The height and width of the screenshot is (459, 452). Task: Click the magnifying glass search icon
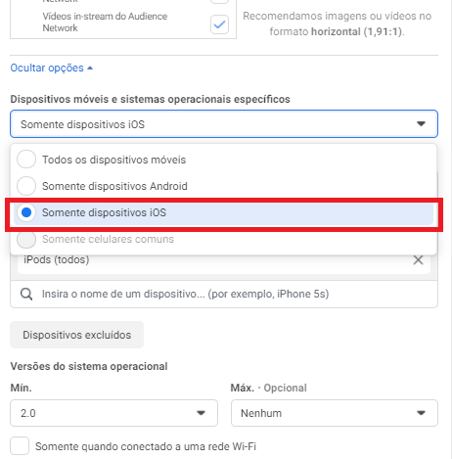pyautogui.click(x=26, y=294)
